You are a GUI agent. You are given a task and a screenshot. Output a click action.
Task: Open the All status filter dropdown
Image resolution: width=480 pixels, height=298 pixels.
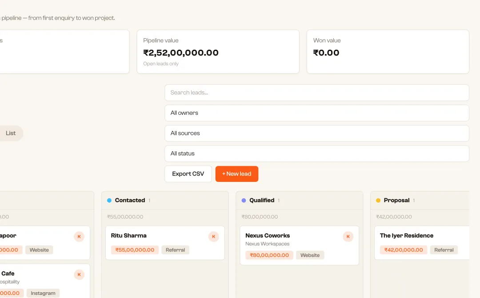click(317, 153)
